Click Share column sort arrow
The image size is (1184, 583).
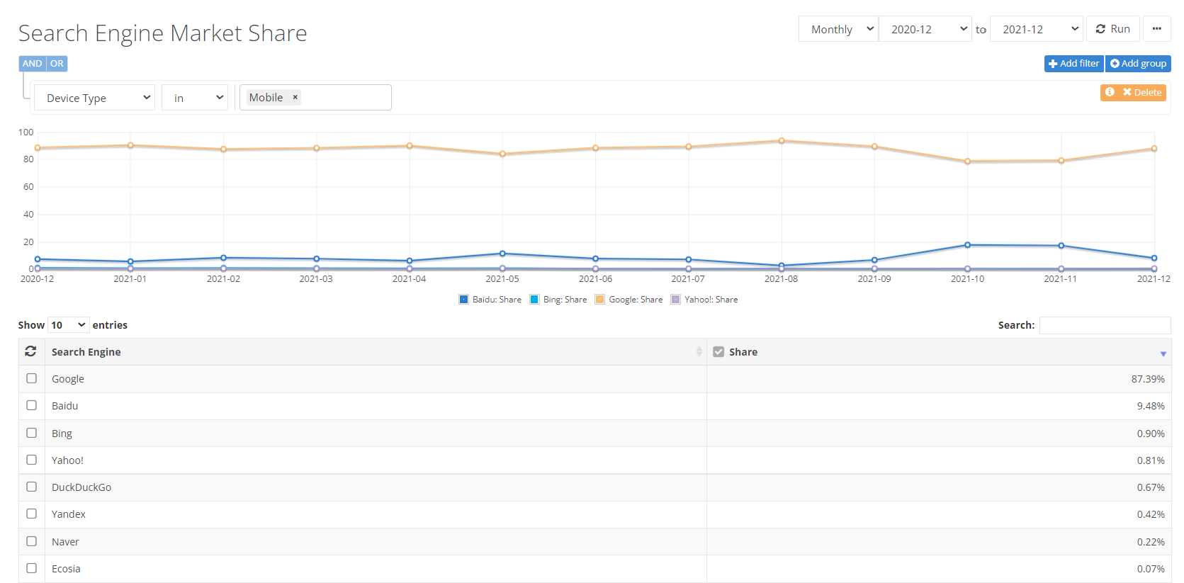pos(1163,353)
